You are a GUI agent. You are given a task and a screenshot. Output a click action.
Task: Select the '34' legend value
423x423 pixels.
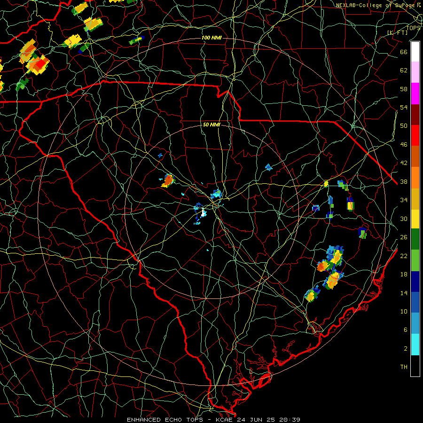click(404, 200)
